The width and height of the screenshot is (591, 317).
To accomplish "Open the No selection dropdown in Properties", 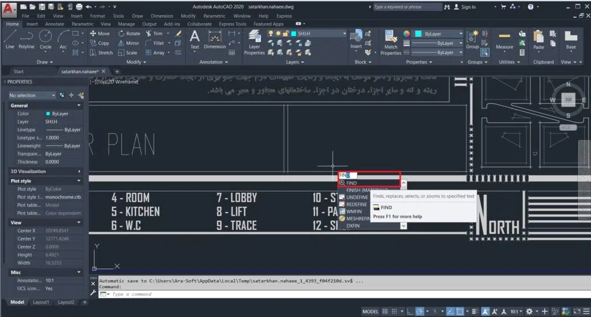I will (x=32, y=95).
